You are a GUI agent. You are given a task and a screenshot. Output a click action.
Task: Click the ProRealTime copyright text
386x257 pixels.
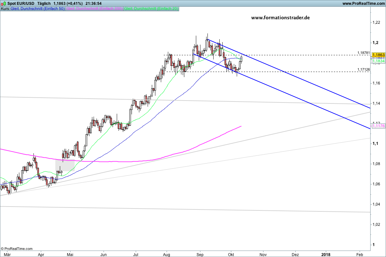pyautogui.click(x=17, y=249)
